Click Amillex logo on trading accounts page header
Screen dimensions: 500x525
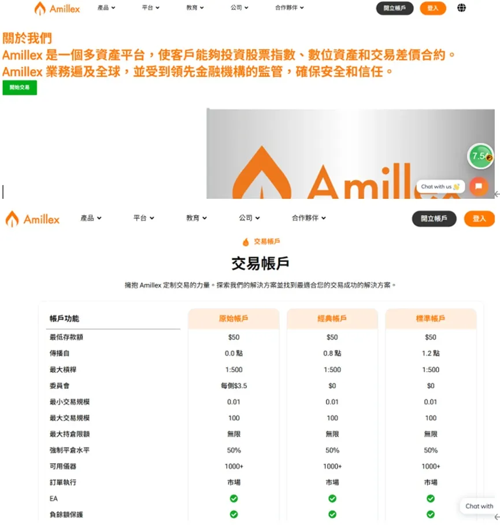point(32,219)
